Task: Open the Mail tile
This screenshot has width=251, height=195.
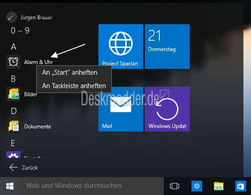Action: [121, 109]
